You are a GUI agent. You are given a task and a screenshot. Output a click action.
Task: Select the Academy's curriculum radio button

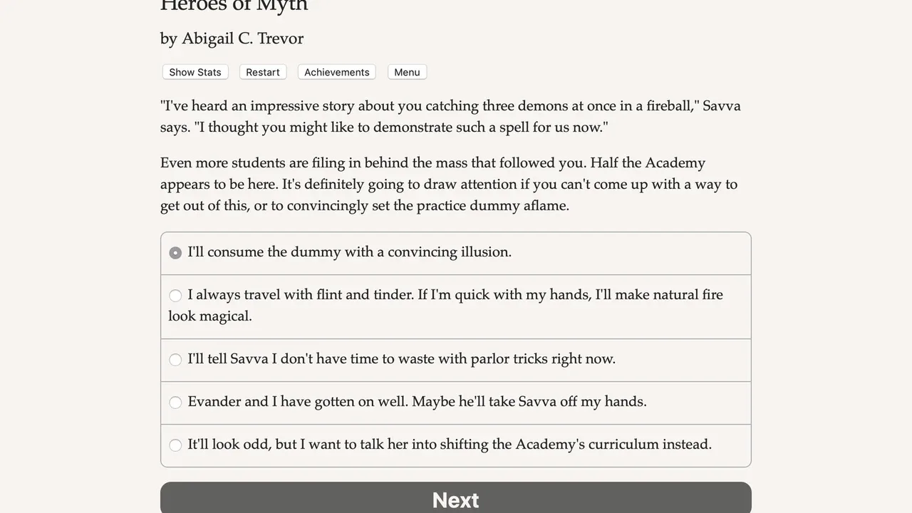click(x=175, y=445)
